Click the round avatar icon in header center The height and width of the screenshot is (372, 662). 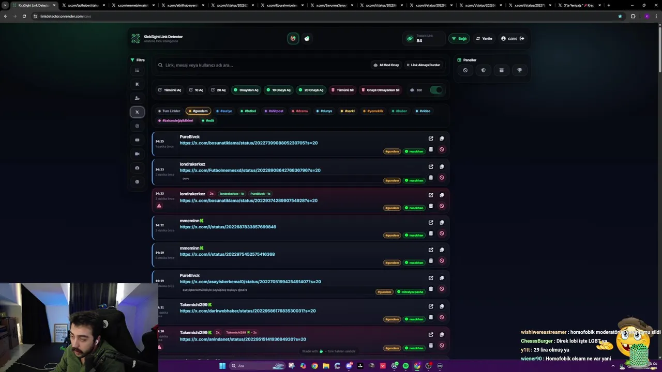(293, 38)
